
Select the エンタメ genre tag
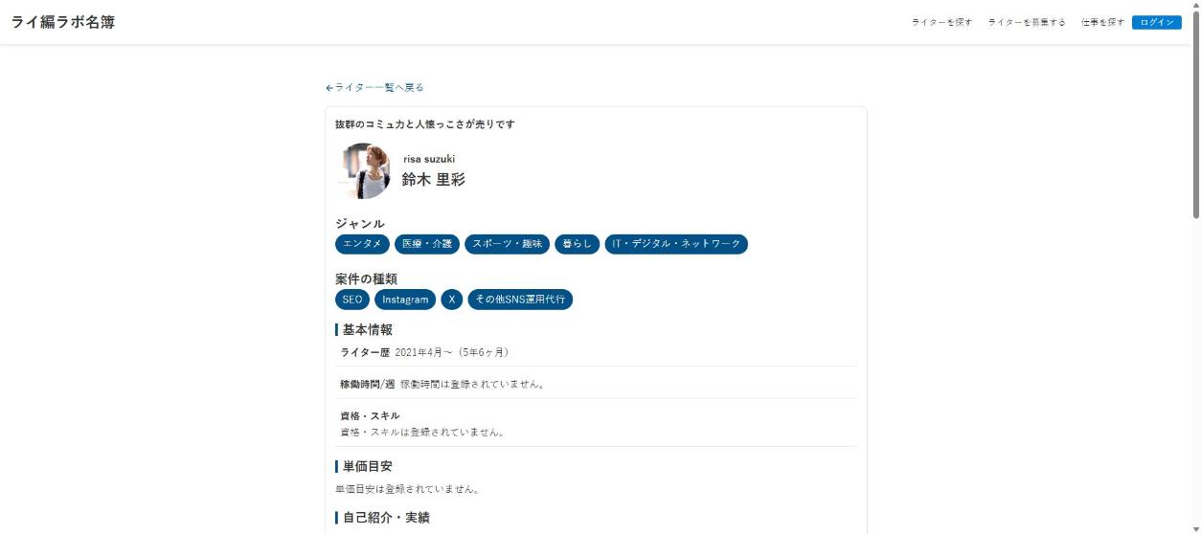coord(362,244)
